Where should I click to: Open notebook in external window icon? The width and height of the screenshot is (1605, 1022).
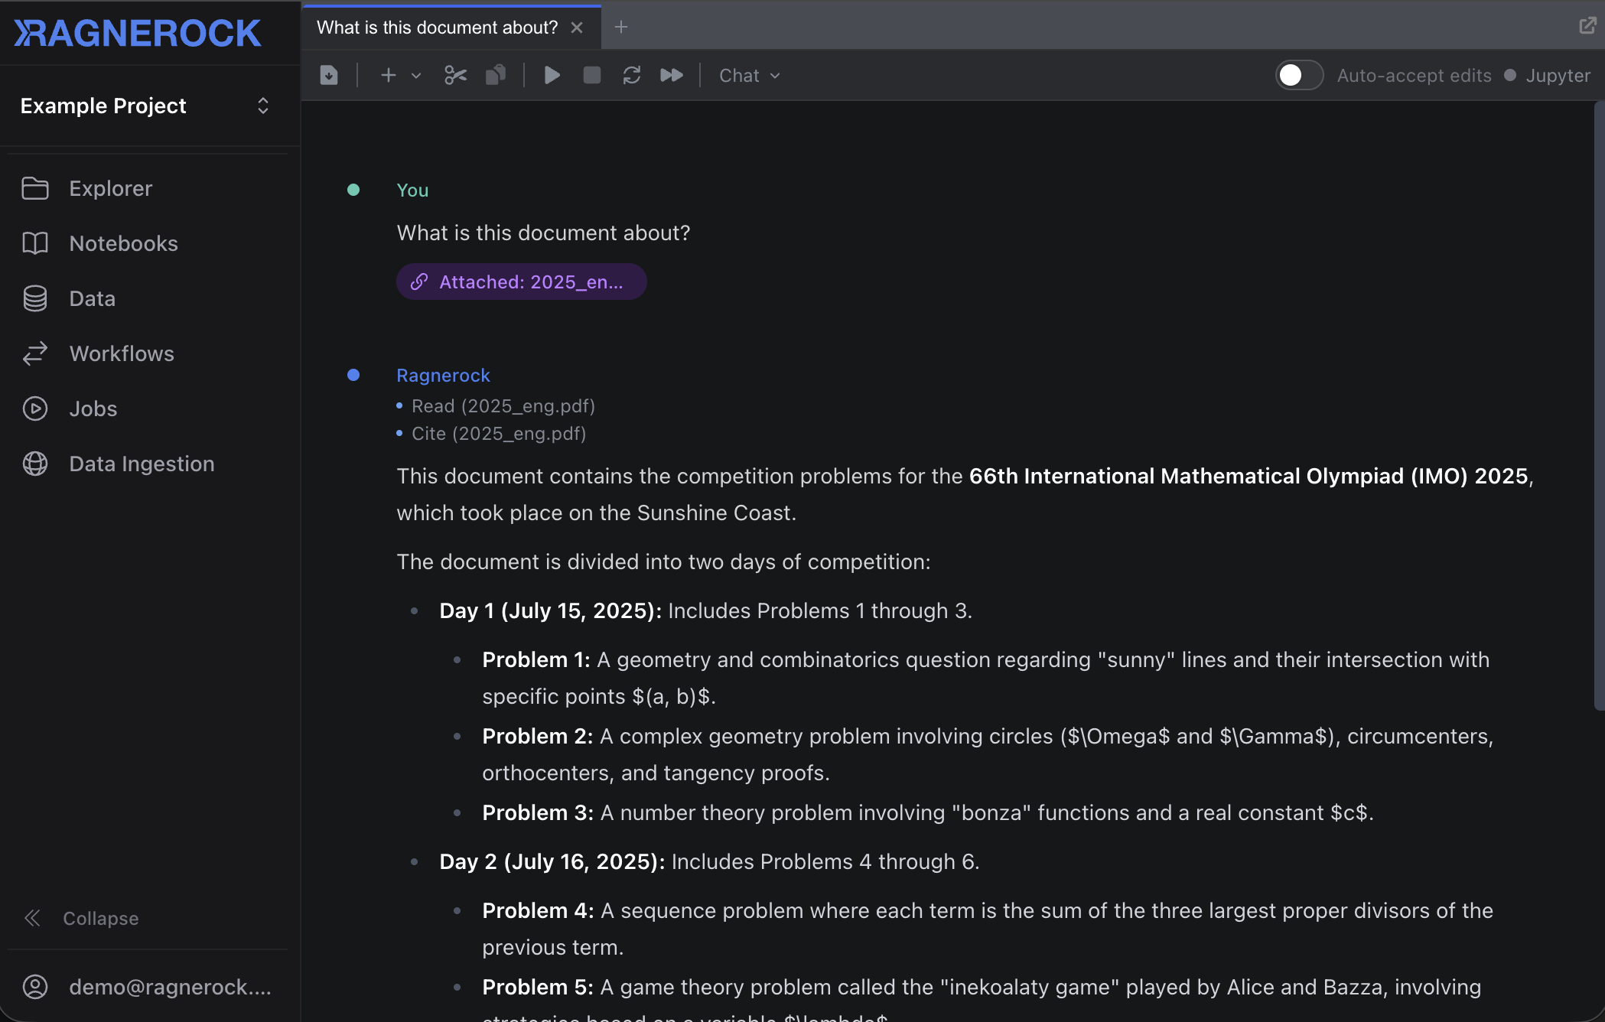(x=1587, y=26)
